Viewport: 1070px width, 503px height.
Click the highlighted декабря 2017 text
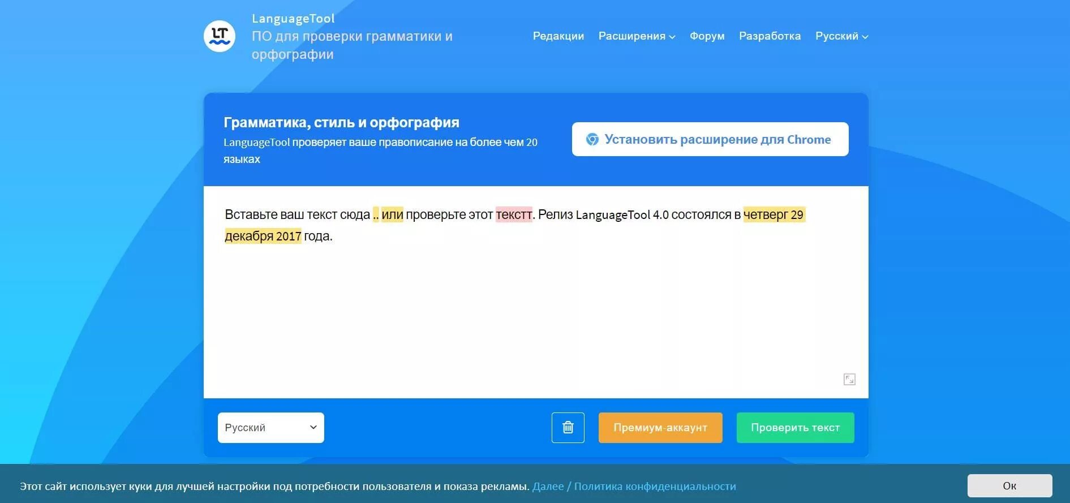point(263,236)
